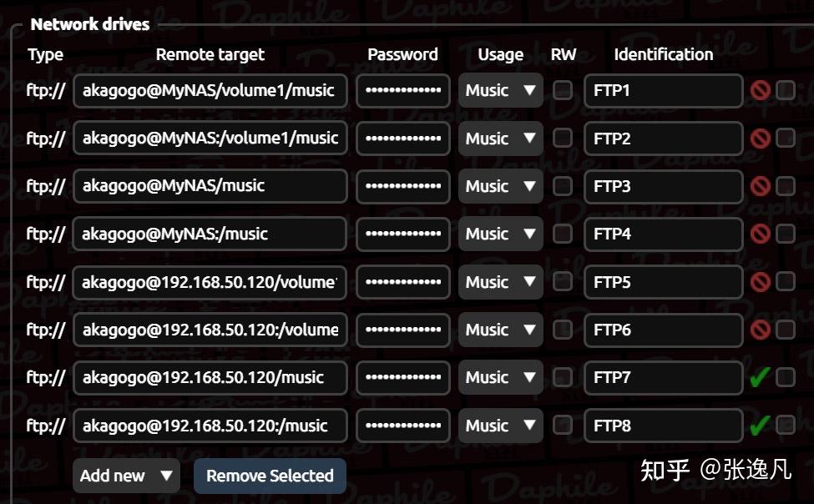
Task: Click the red failed-status icon for FTP1
Action: 760,91
